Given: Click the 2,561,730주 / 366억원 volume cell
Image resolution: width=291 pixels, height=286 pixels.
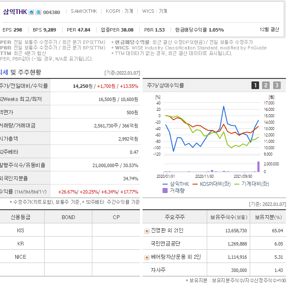Looking at the screenshot, I should (x=116, y=126).
